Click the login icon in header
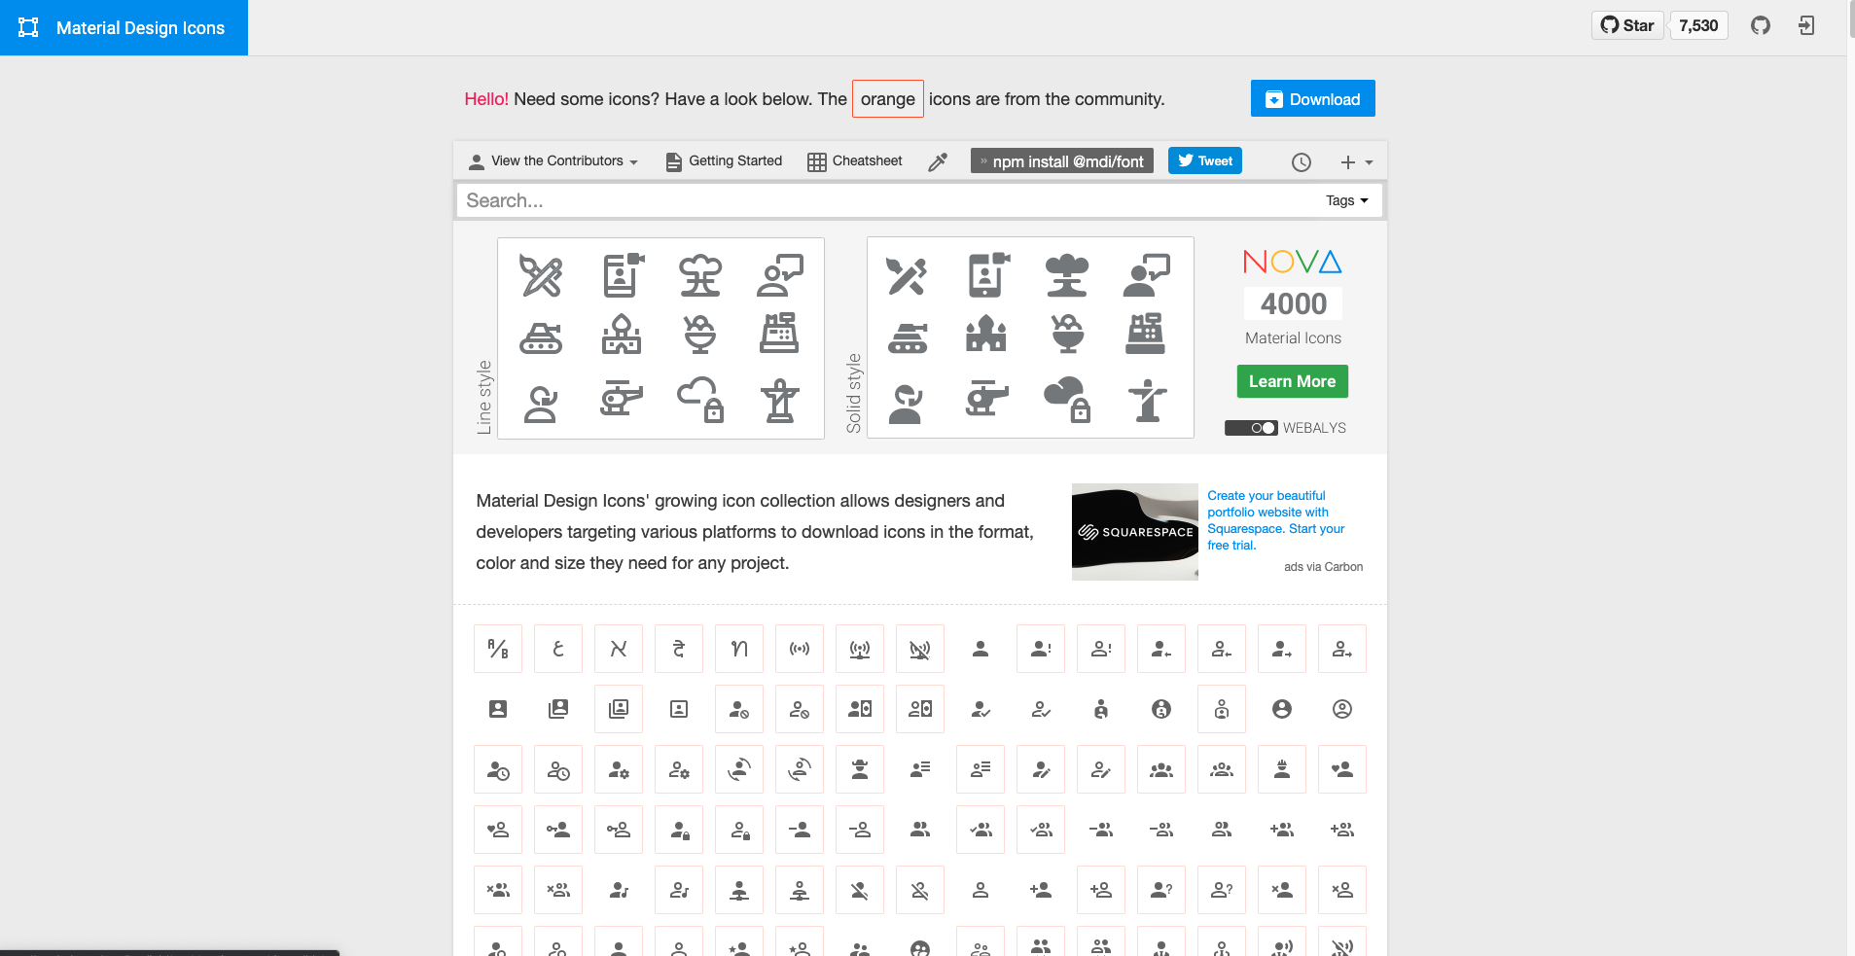1855x956 pixels. point(1806,25)
